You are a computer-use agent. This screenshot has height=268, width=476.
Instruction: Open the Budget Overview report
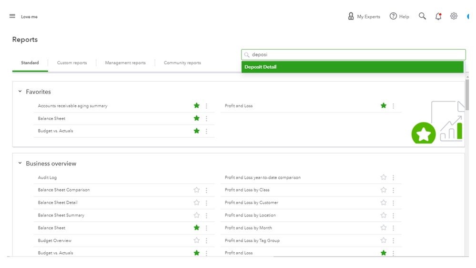pos(55,241)
